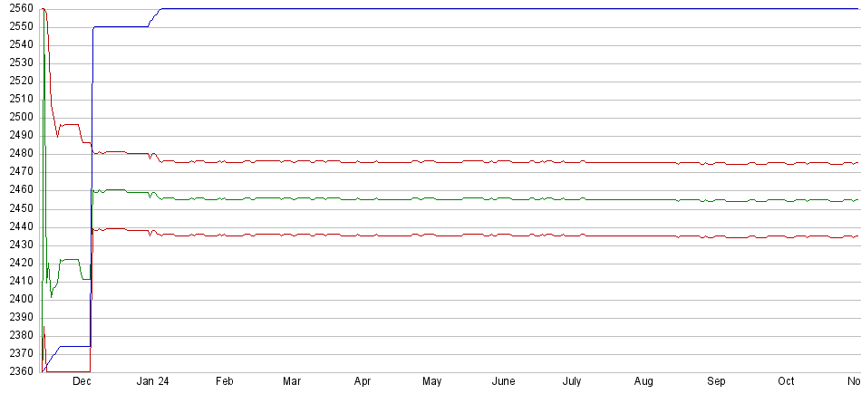Screen dimensions: 861x394
Task: Click the green plateau near 2420
Action: click(x=69, y=259)
